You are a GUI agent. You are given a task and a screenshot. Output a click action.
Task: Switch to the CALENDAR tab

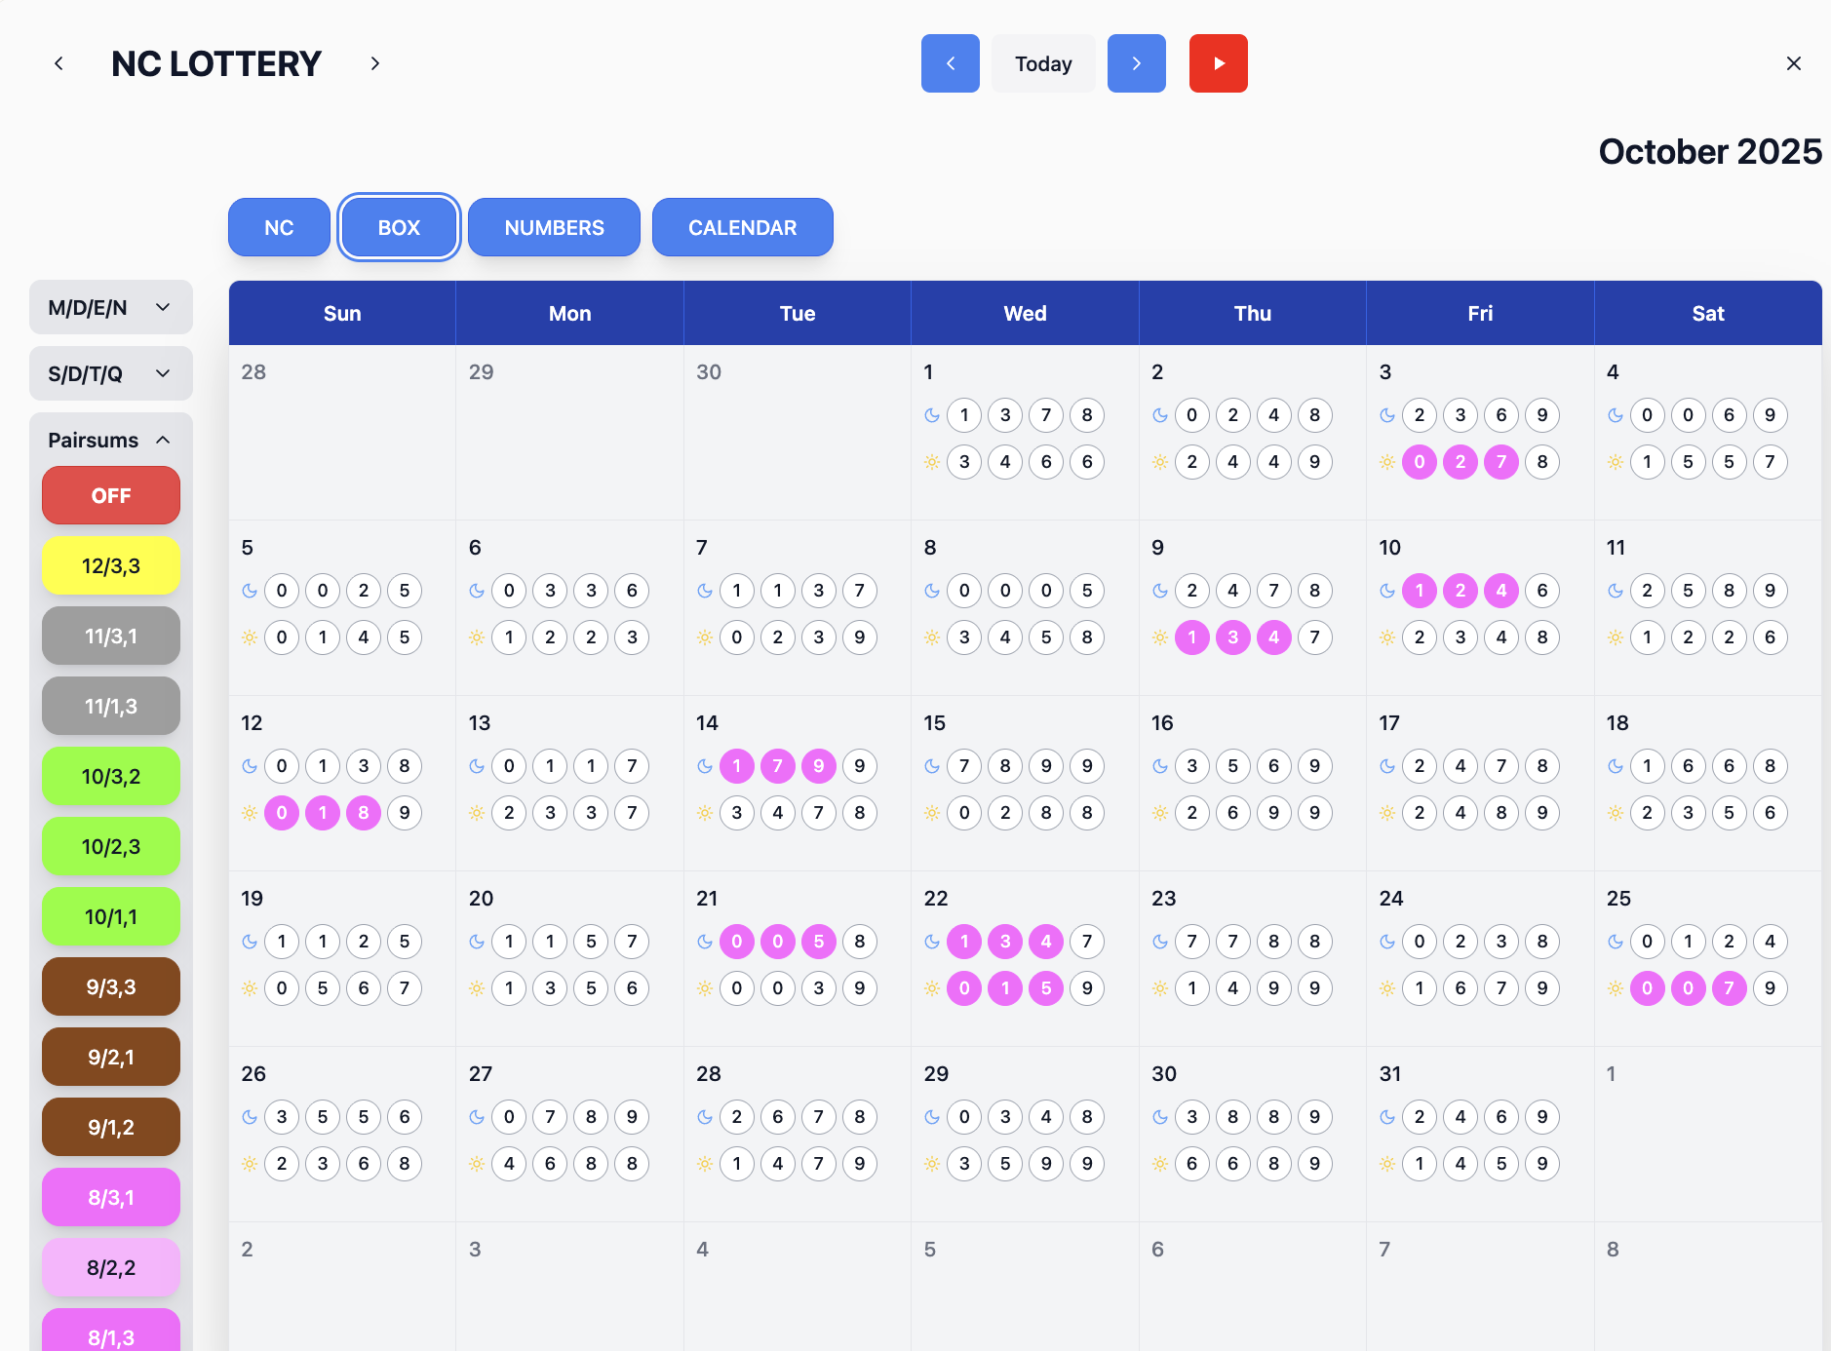742,227
